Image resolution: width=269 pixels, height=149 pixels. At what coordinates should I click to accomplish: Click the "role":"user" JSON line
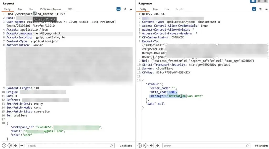point(21,135)
